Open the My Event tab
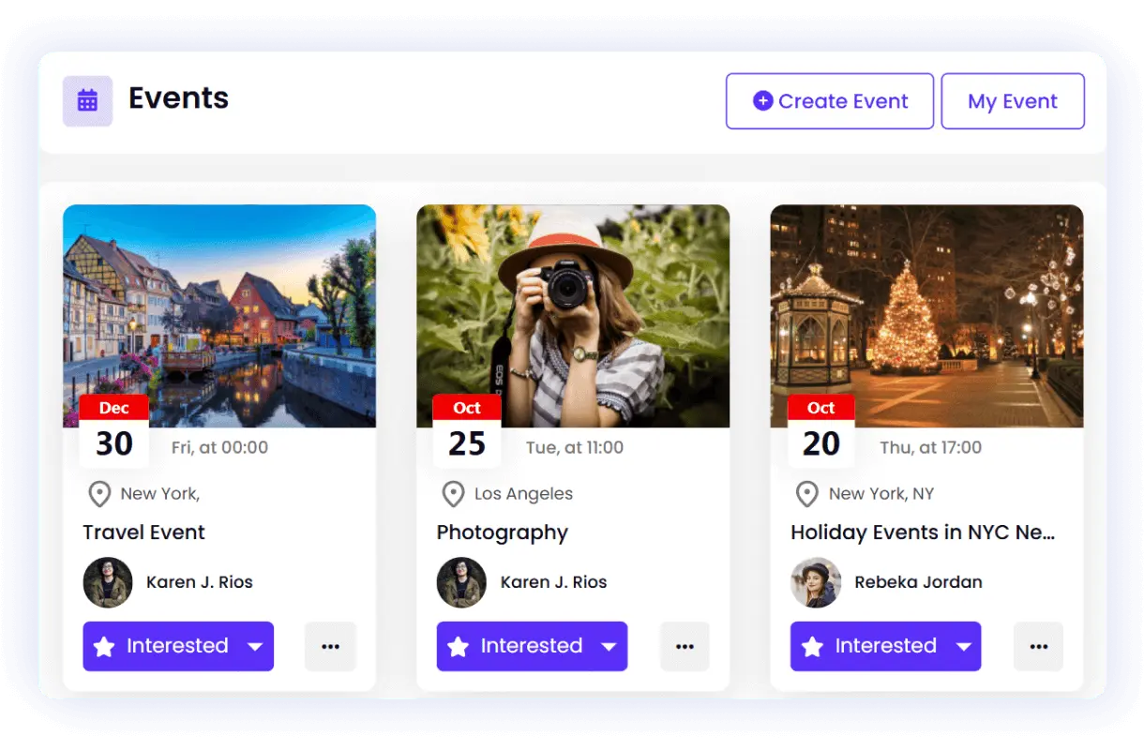The image size is (1144, 750). click(1013, 101)
